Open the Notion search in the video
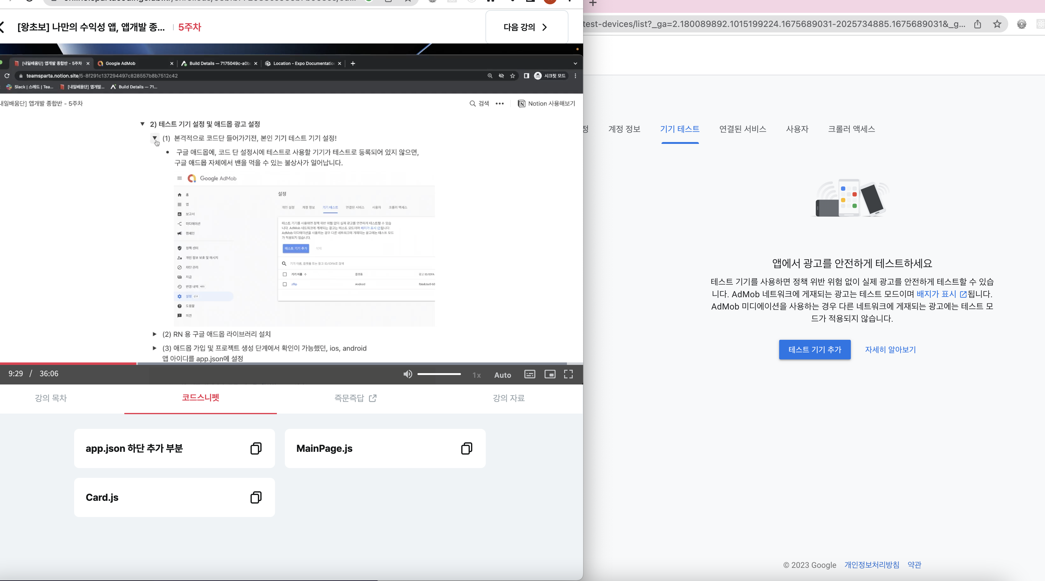 479,103
